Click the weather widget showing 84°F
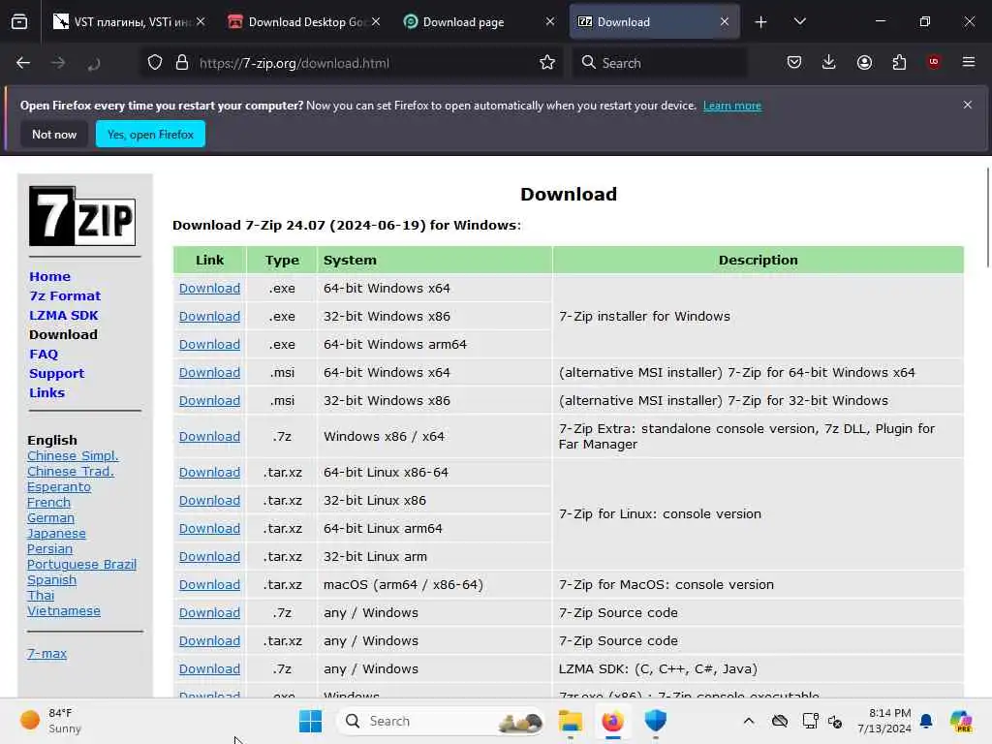The width and height of the screenshot is (992, 744). (x=50, y=721)
